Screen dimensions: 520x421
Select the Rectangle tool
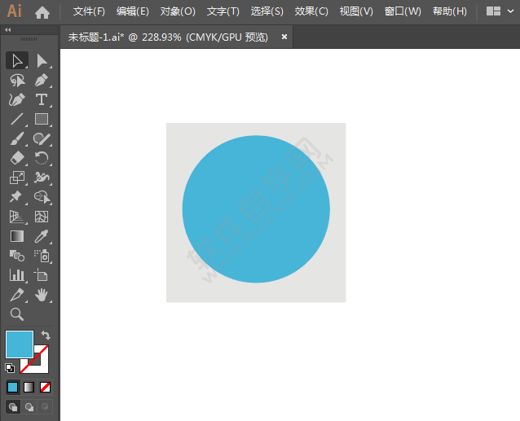pyautogui.click(x=42, y=119)
